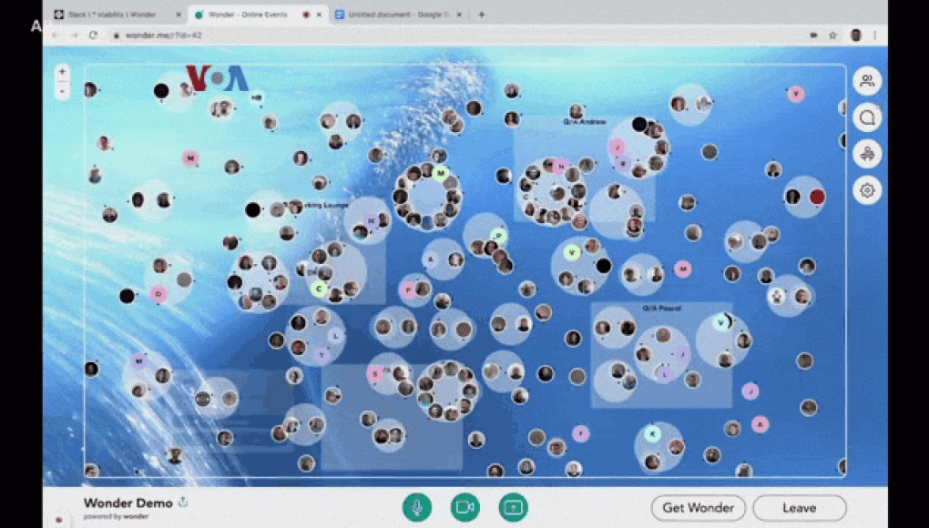
Task: Zoom in the map with plus button
Action: click(x=62, y=72)
